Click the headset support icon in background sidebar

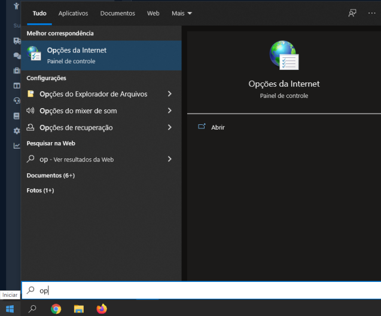pyautogui.click(x=17, y=100)
